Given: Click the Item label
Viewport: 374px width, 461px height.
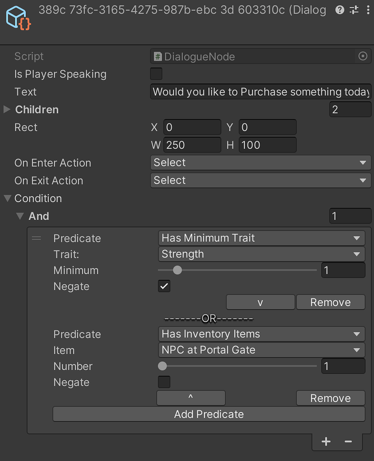Looking at the screenshot, I should click(64, 350).
